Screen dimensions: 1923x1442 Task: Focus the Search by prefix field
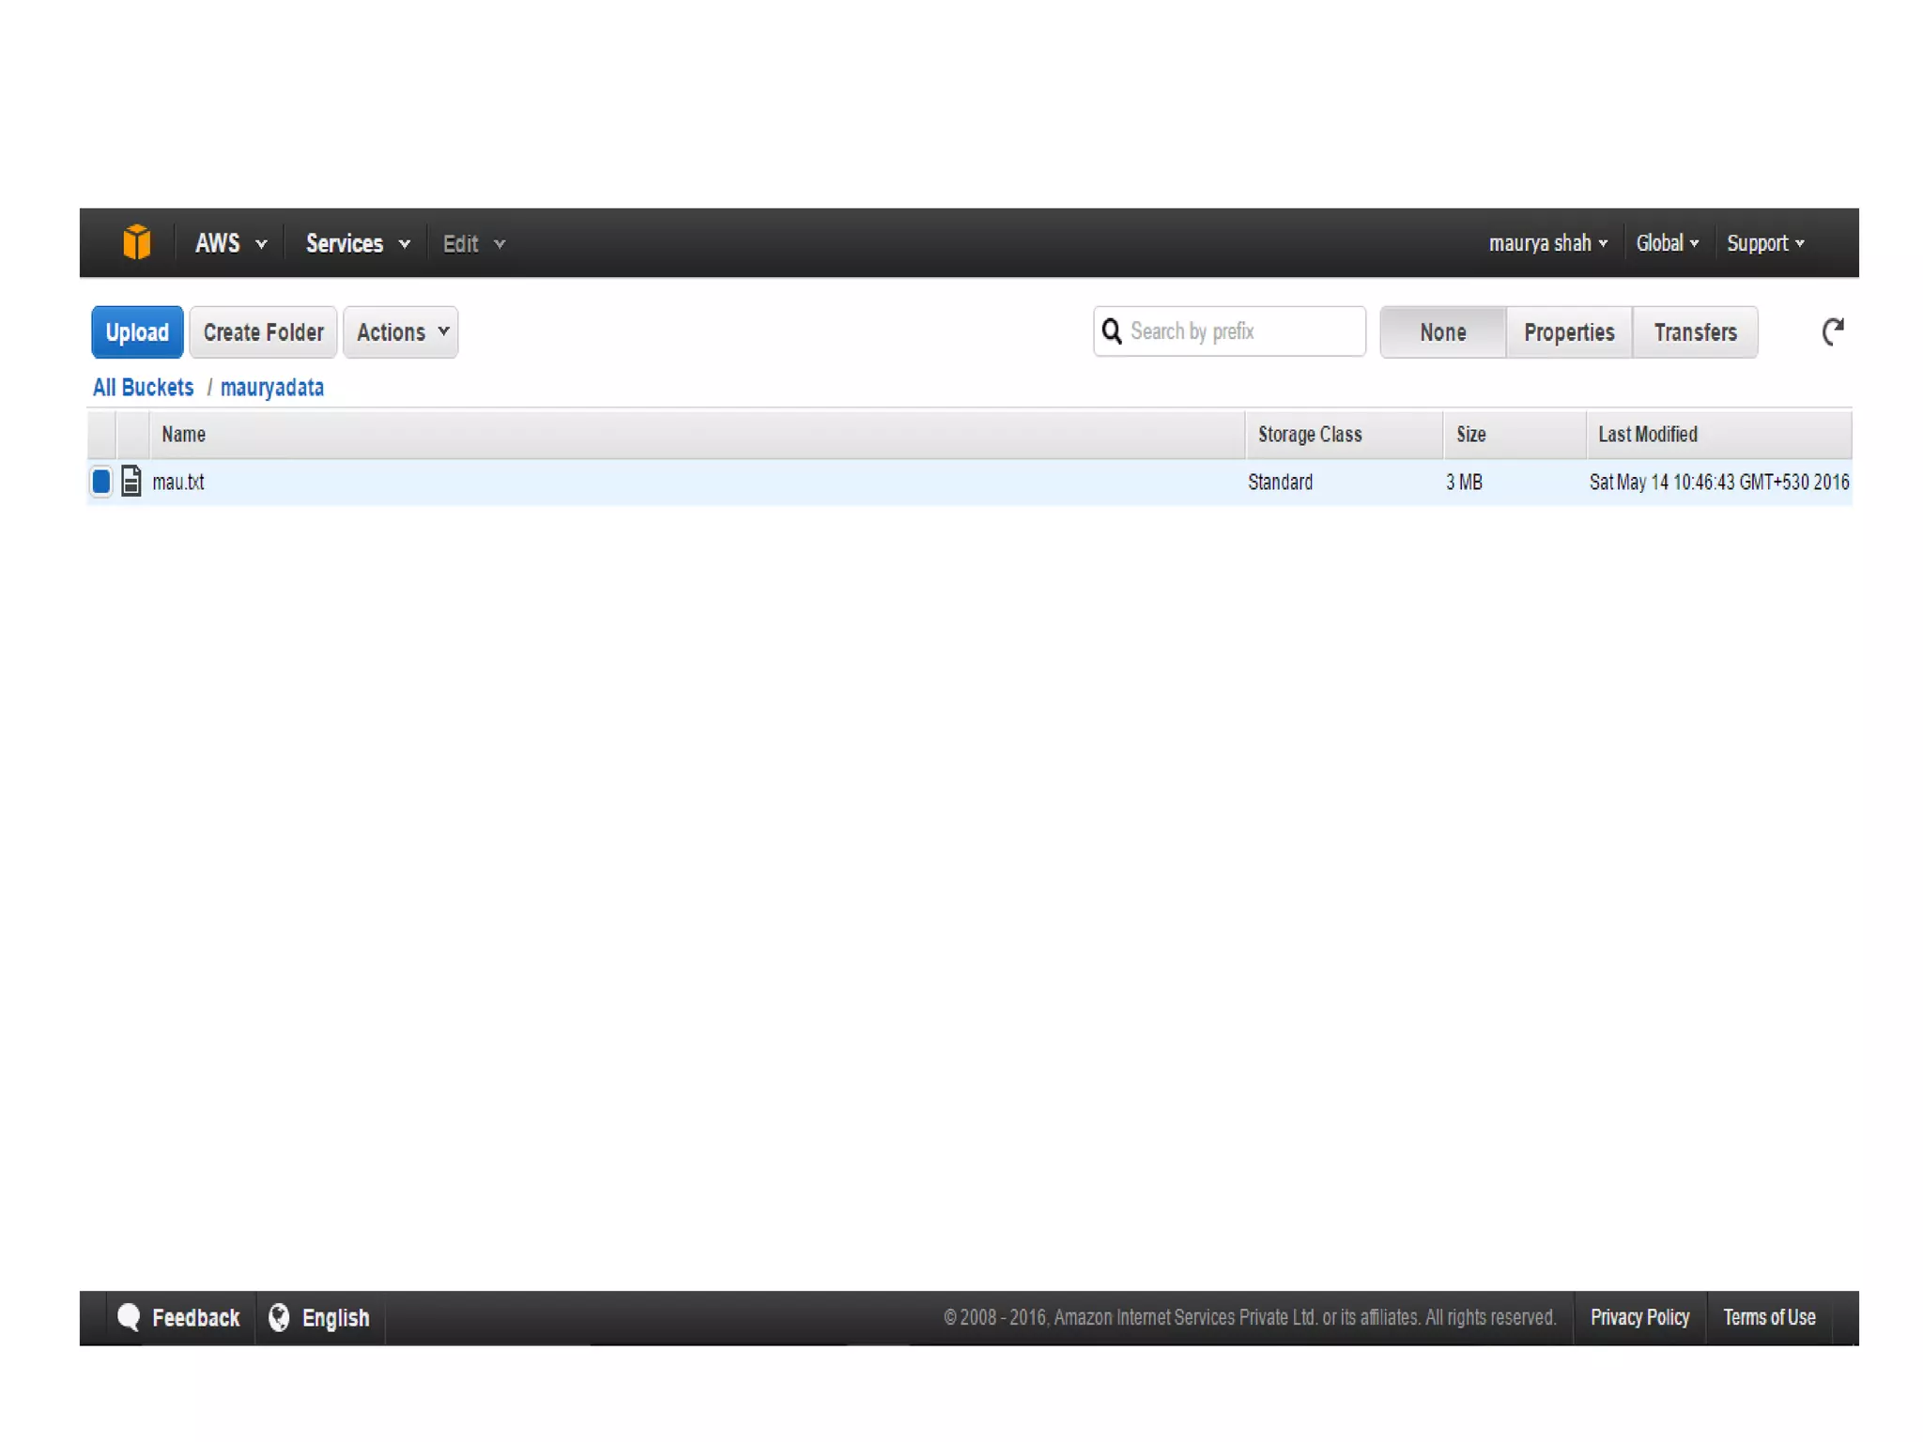(1241, 331)
